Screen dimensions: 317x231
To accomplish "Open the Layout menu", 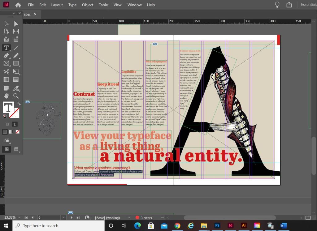I will [x=57, y=5].
